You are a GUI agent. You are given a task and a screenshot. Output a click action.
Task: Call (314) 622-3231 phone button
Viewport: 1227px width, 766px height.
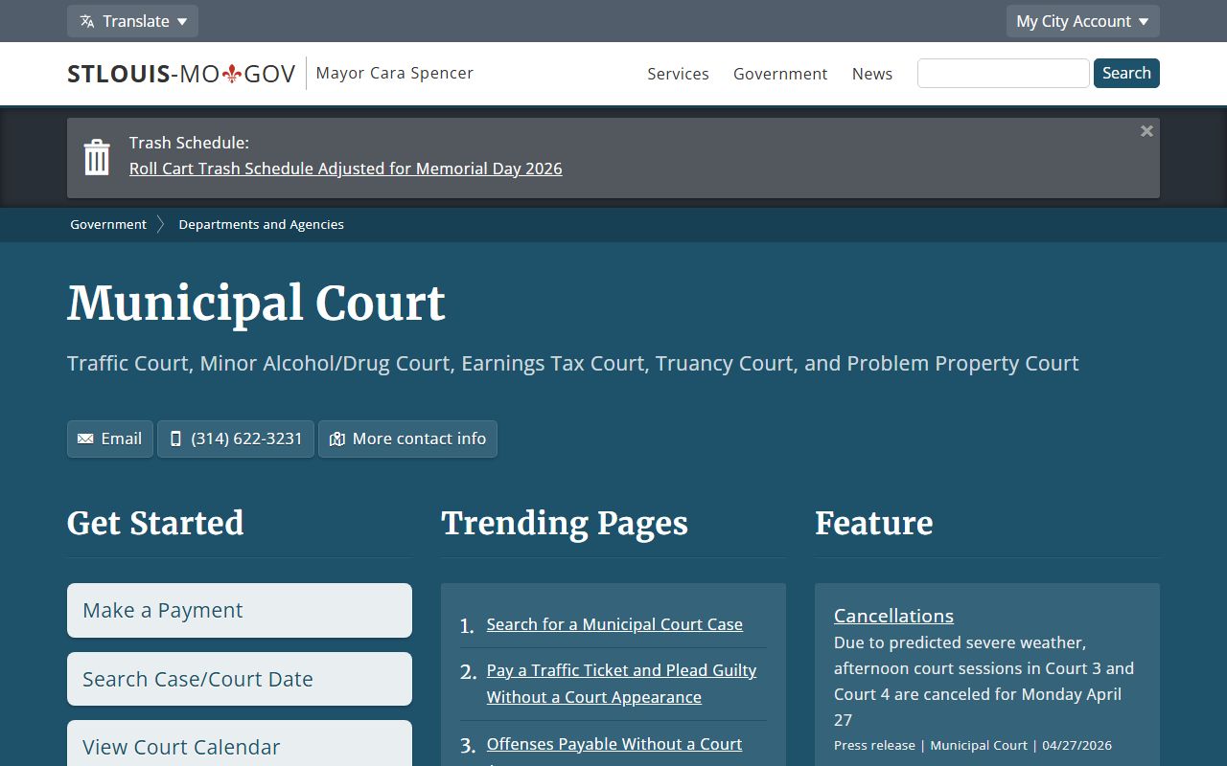236,439
